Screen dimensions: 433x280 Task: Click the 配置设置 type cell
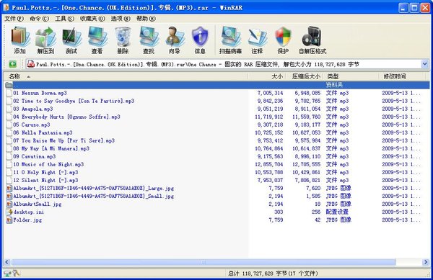[x=337, y=212]
